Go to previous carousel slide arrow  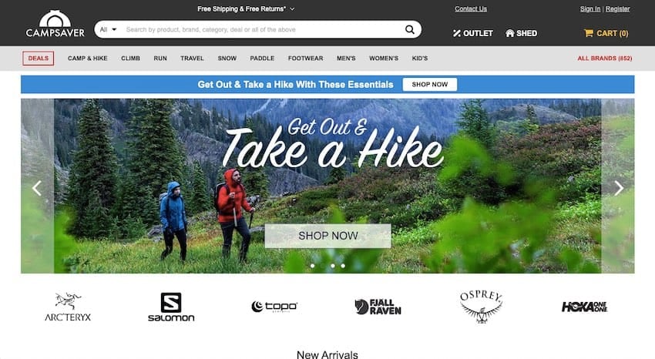click(x=37, y=188)
